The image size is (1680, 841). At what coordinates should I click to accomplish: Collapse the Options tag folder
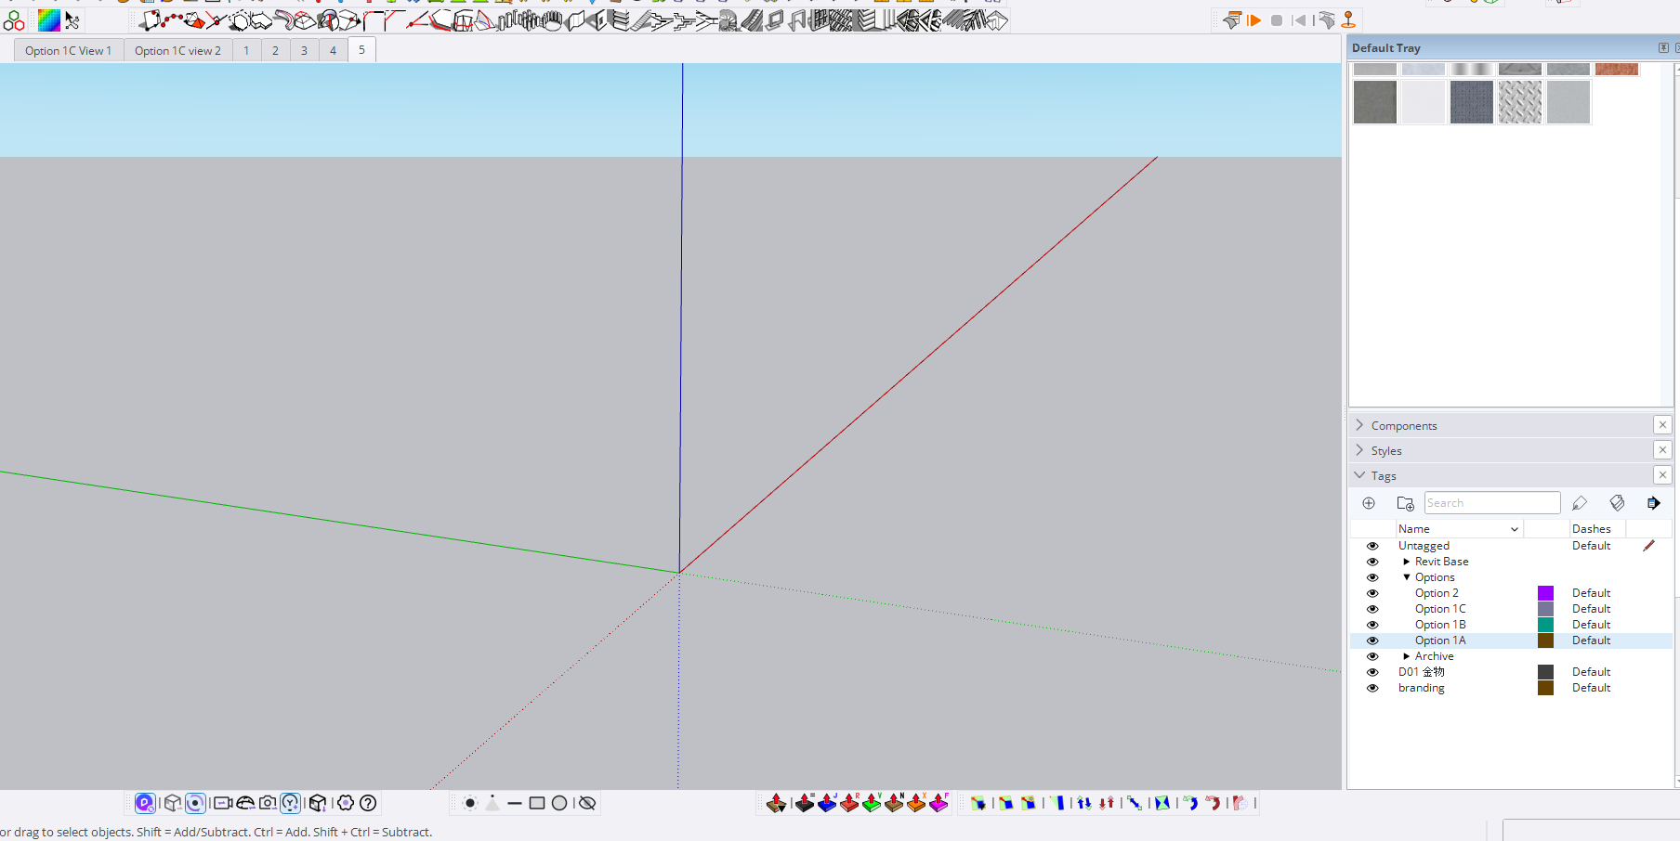click(x=1407, y=577)
